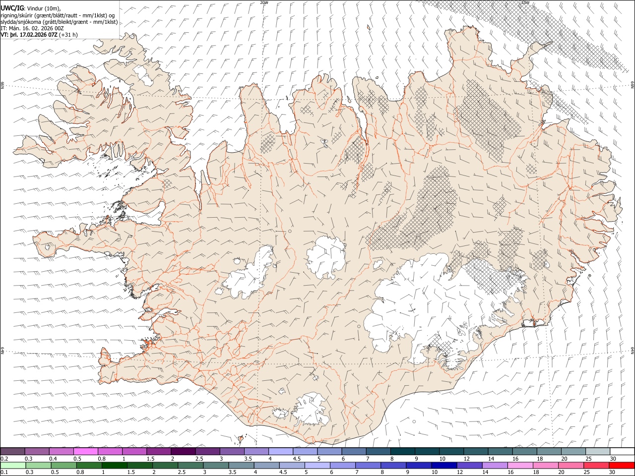Pick the white swatch labeled 30 in purple-teal scale
635x476 pixels.
[x=622, y=451]
